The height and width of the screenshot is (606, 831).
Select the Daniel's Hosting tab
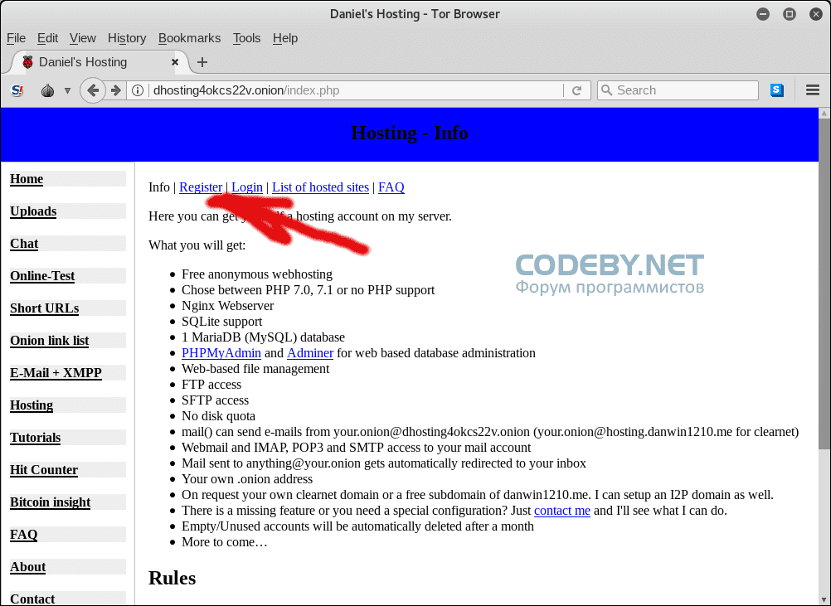click(x=100, y=62)
